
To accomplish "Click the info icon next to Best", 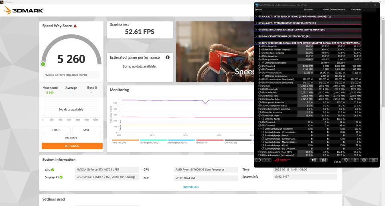I will [96, 88].
